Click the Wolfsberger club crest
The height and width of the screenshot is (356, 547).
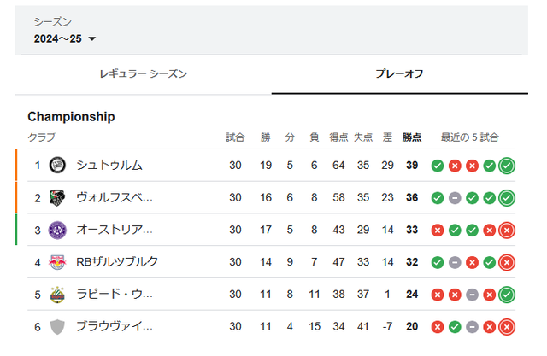[58, 197]
